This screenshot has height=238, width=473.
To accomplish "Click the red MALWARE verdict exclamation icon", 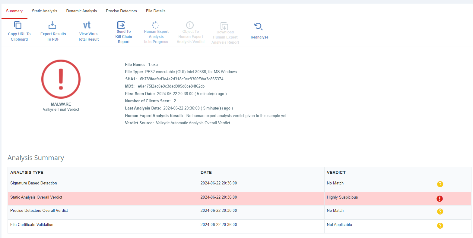I will (61, 79).
